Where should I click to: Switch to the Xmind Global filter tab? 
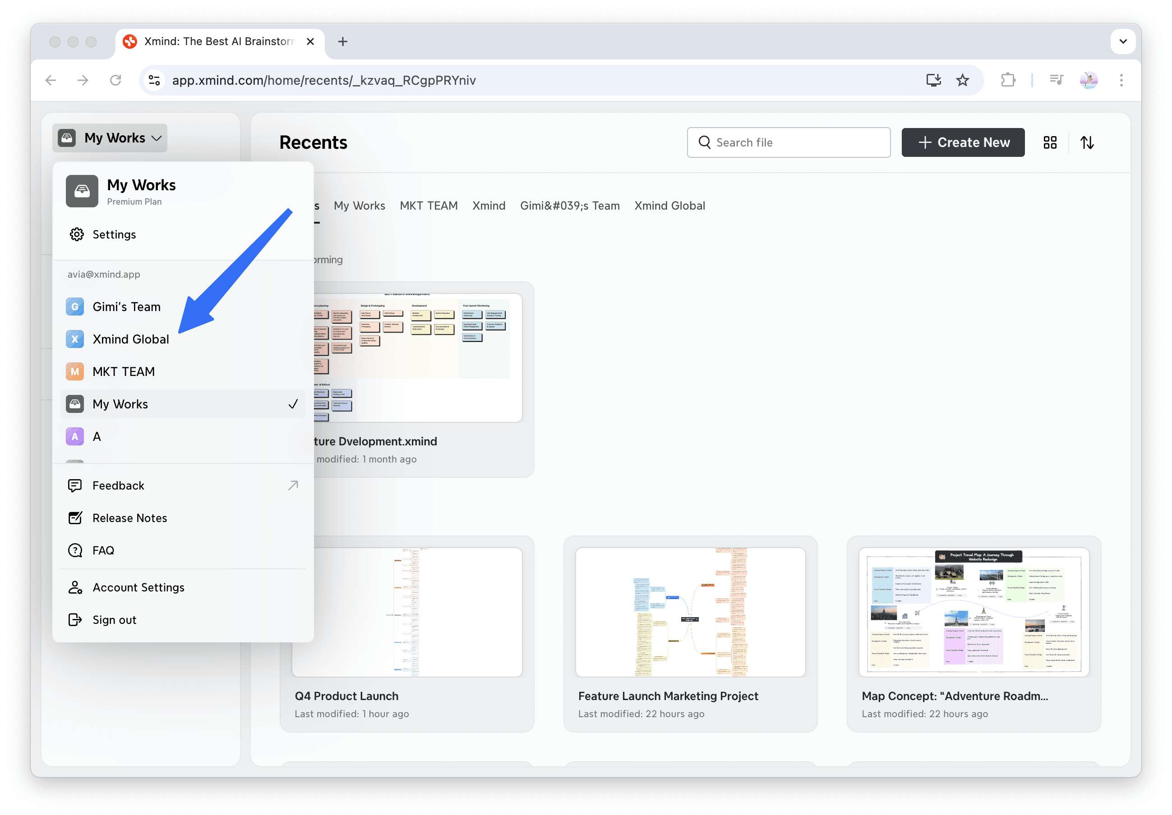pyautogui.click(x=670, y=206)
